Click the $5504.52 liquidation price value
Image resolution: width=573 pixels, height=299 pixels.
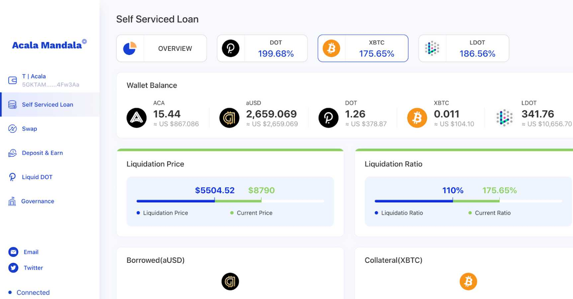215,191
